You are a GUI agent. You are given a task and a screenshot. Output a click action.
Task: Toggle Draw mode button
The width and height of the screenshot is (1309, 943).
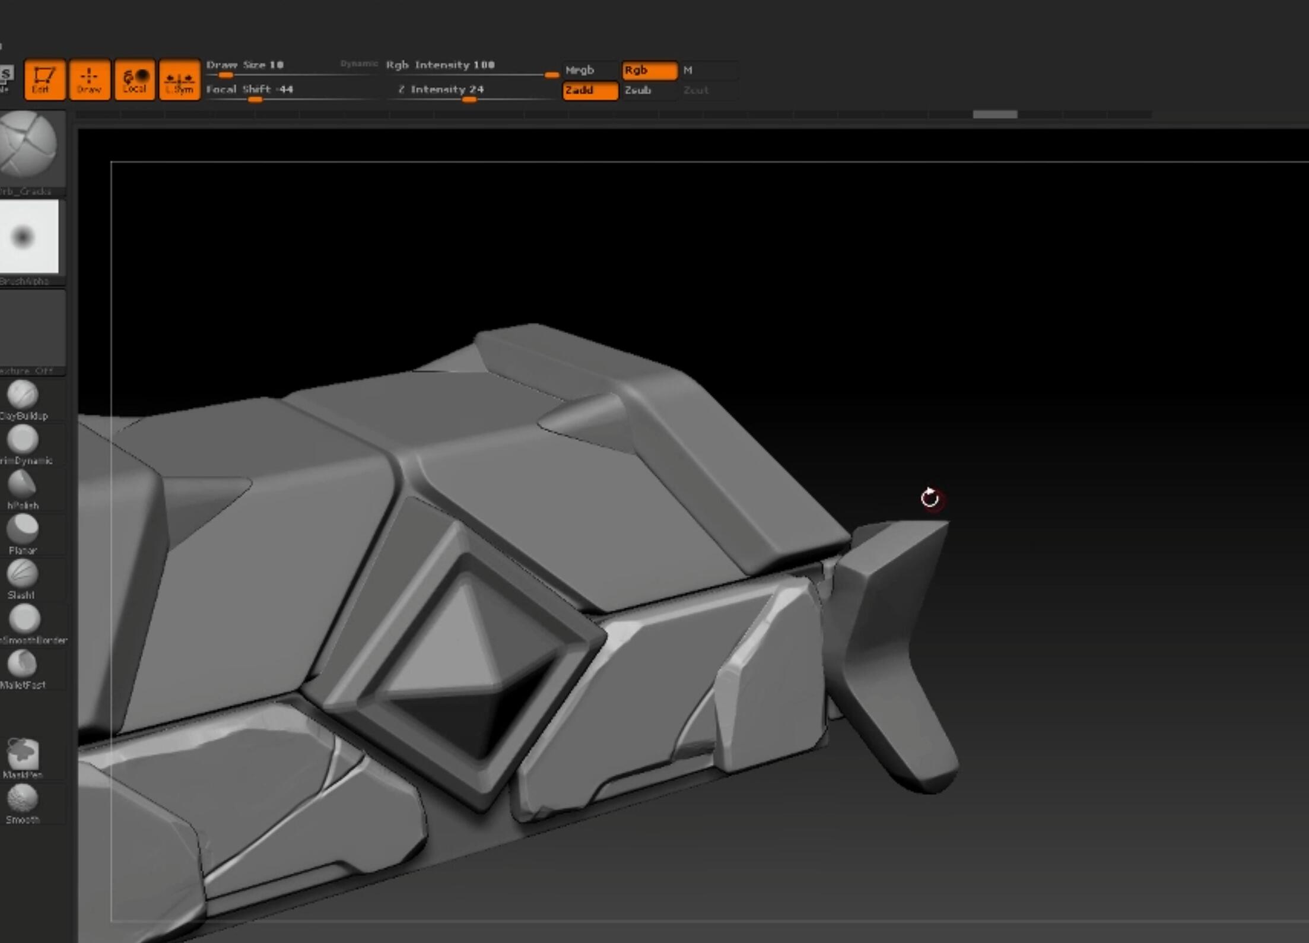[90, 79]
